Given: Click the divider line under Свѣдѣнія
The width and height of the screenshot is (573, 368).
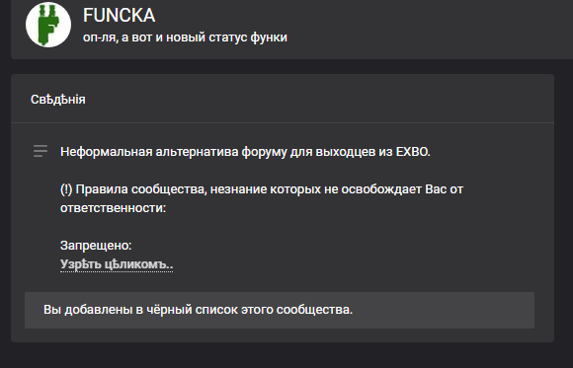Looking at the screenshot, I should click(x=283, y=123).
